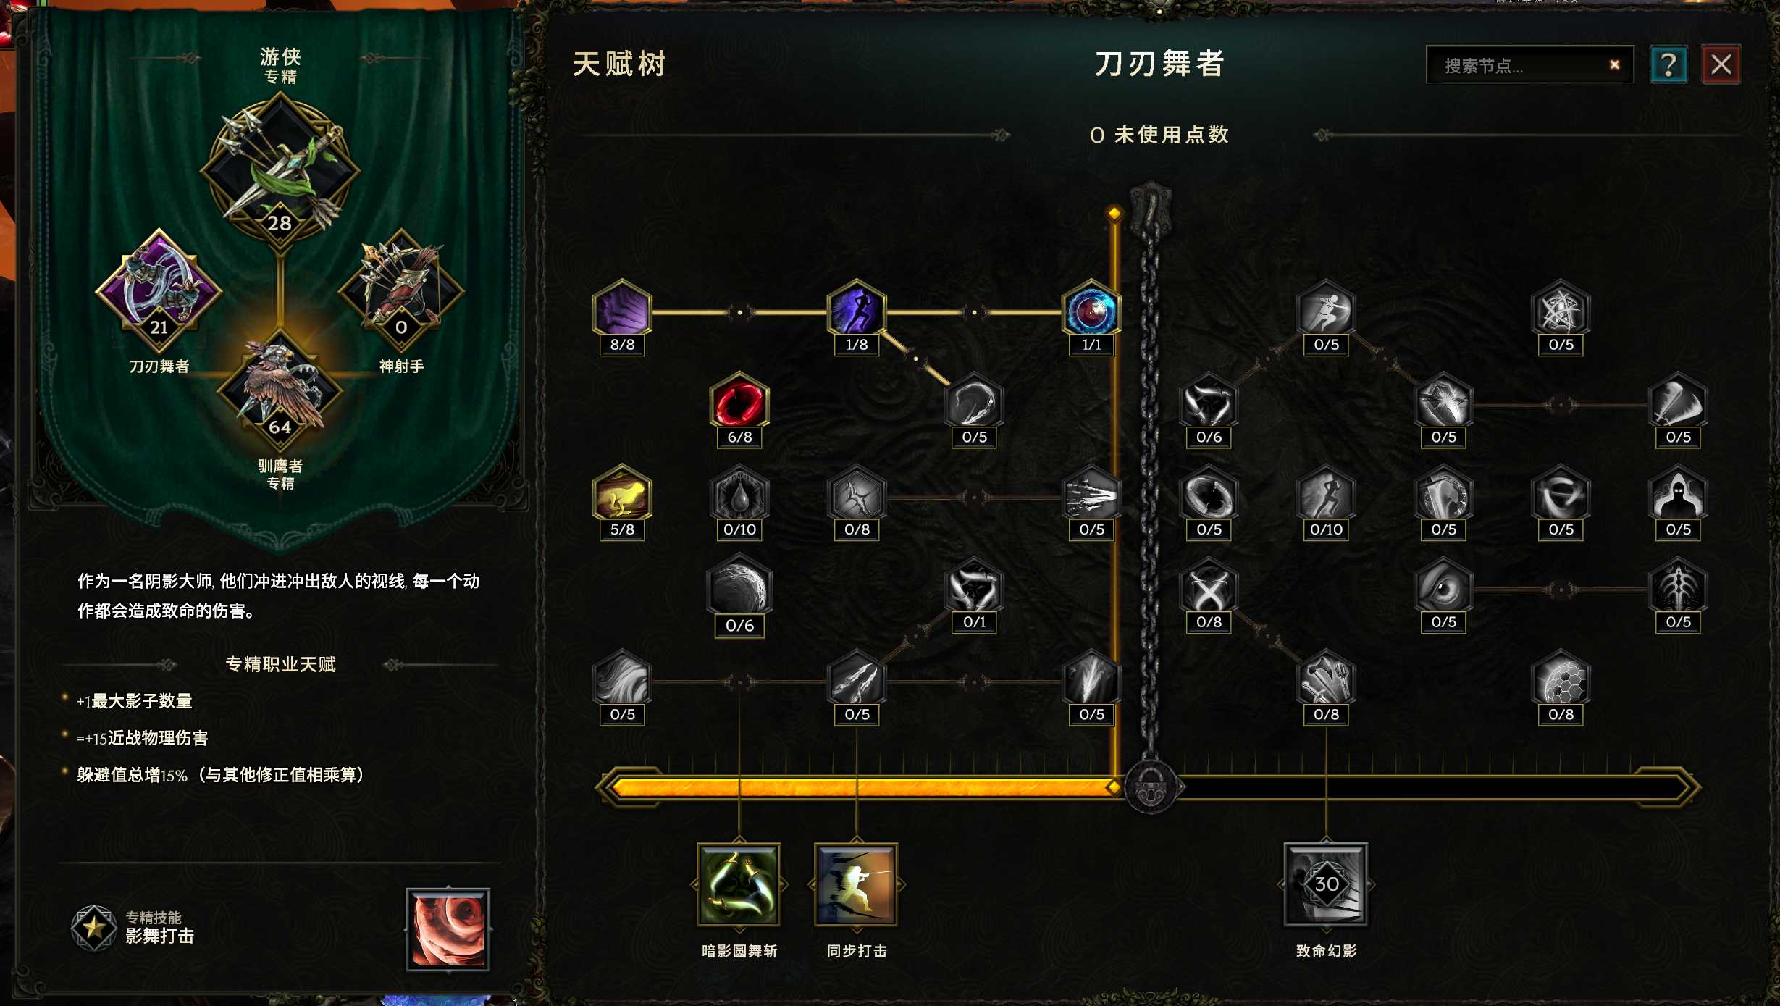Click the 同步打击 skill icon
Viewport: 1780px width, 1006px height.
(856, 884)
